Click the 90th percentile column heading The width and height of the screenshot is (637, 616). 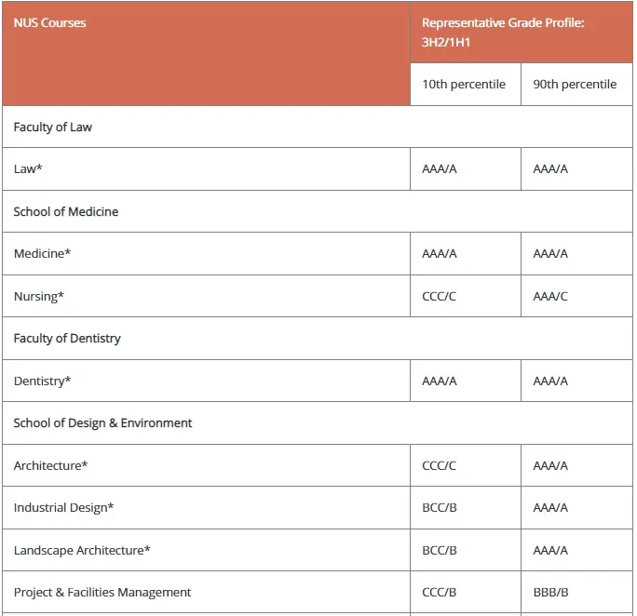click(576, 85)
